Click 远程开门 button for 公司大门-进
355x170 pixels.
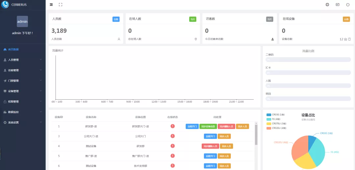point(210,136)
